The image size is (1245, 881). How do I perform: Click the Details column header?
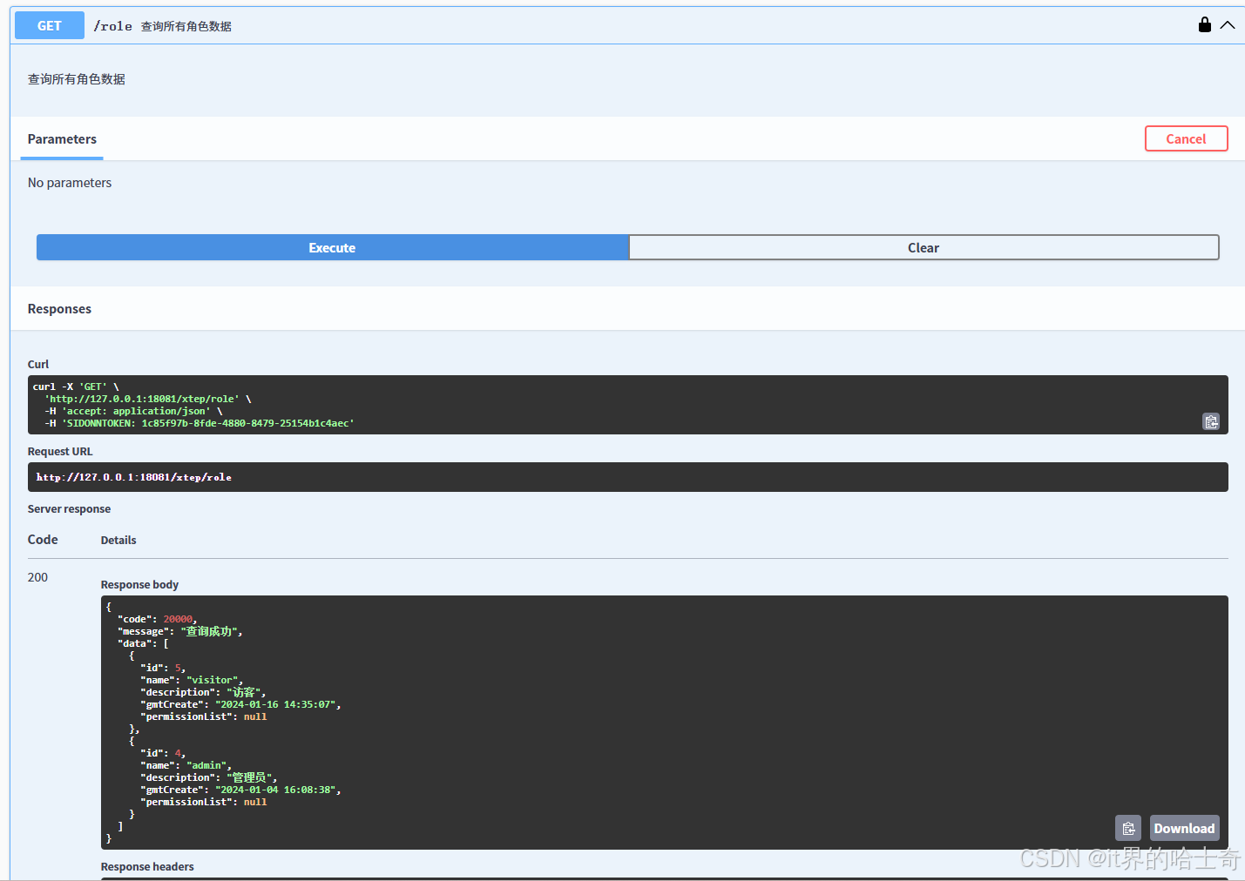coord(118,540)
